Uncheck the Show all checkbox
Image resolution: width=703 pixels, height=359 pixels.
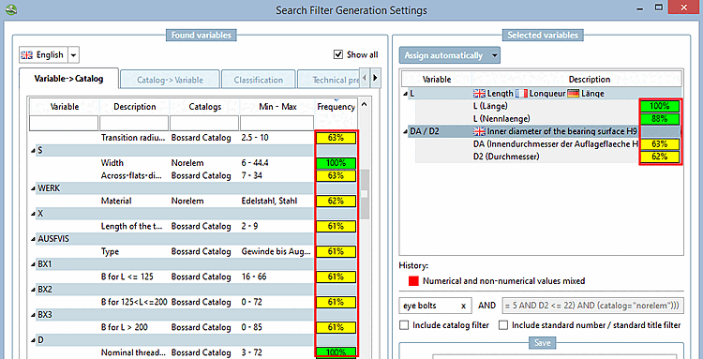tap(338, 54)
